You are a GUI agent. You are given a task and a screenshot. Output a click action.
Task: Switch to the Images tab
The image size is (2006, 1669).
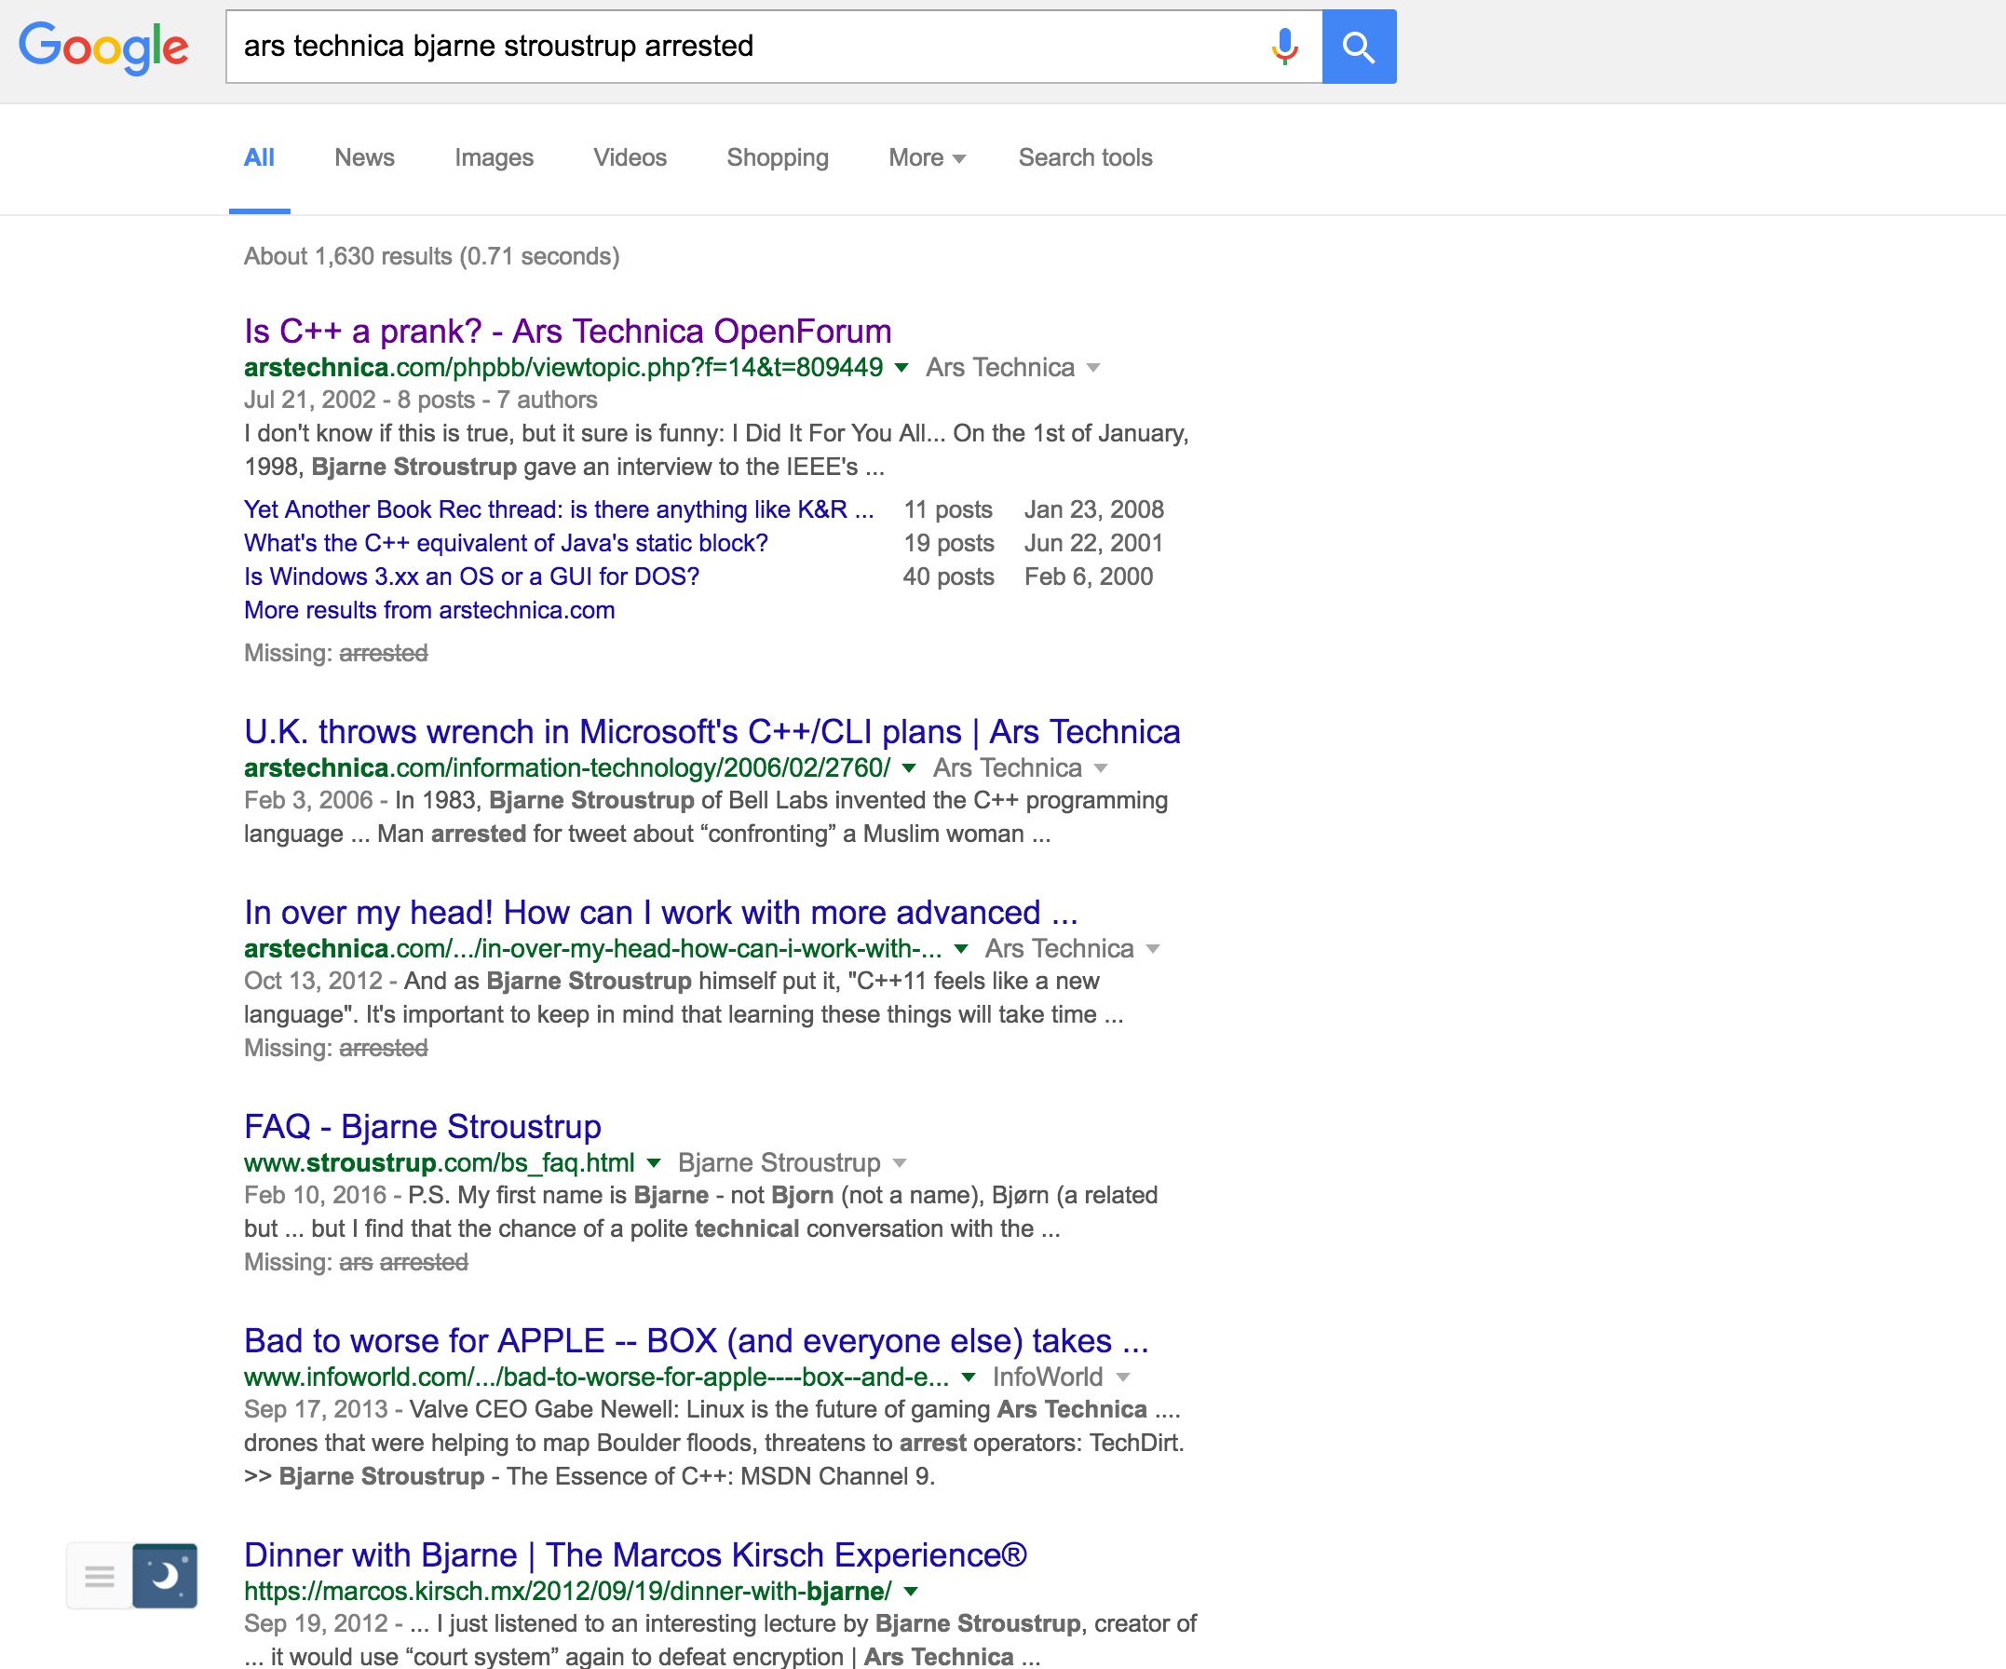coord(493,157)
